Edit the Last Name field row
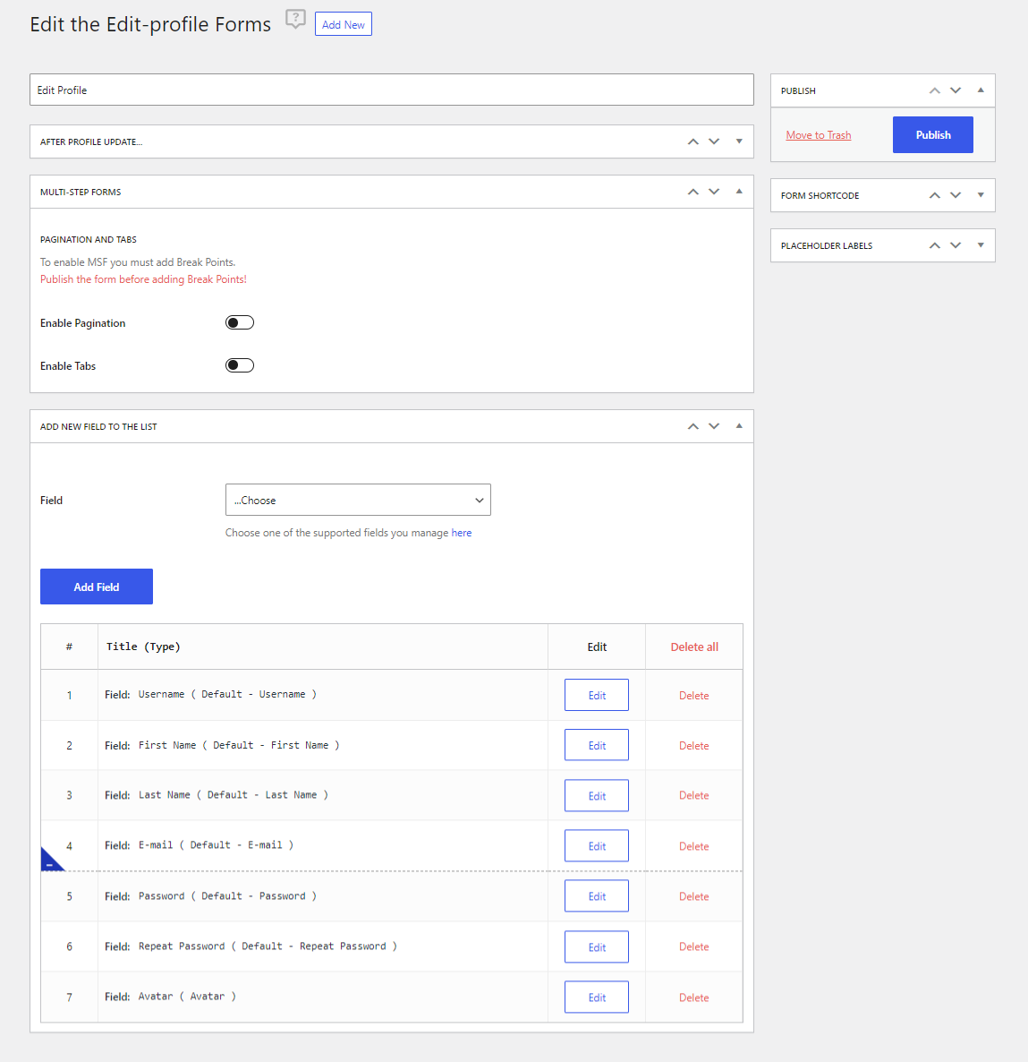This screenshot has width=1028, height=1062. (x=596, y=795)
